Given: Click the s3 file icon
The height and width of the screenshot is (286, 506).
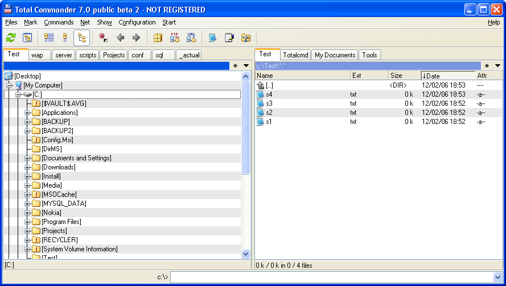Looking at the screenshot, I should click(x=261, y=103).
